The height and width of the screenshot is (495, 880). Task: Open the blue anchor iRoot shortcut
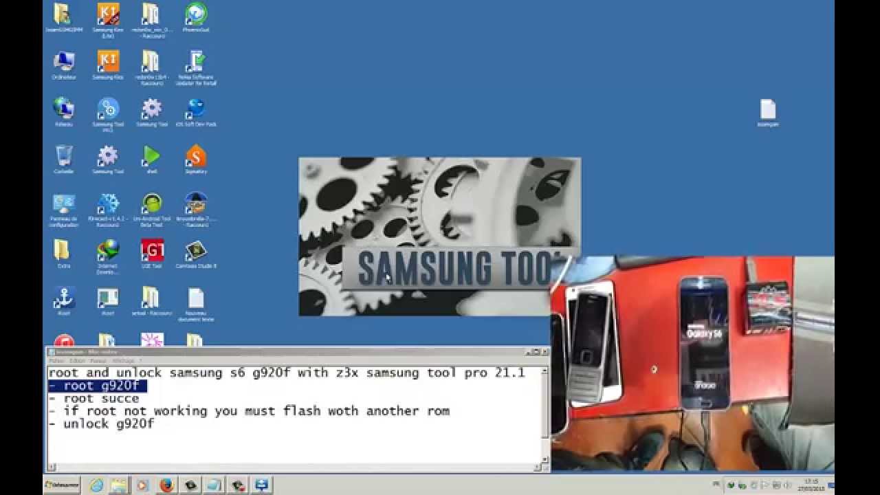64,301
